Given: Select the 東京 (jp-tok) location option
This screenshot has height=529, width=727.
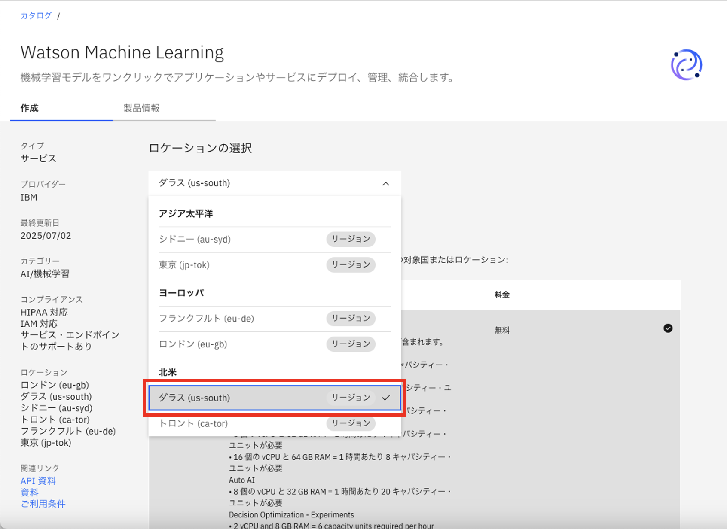Looking at the screenshot, I should coord(184,265).
